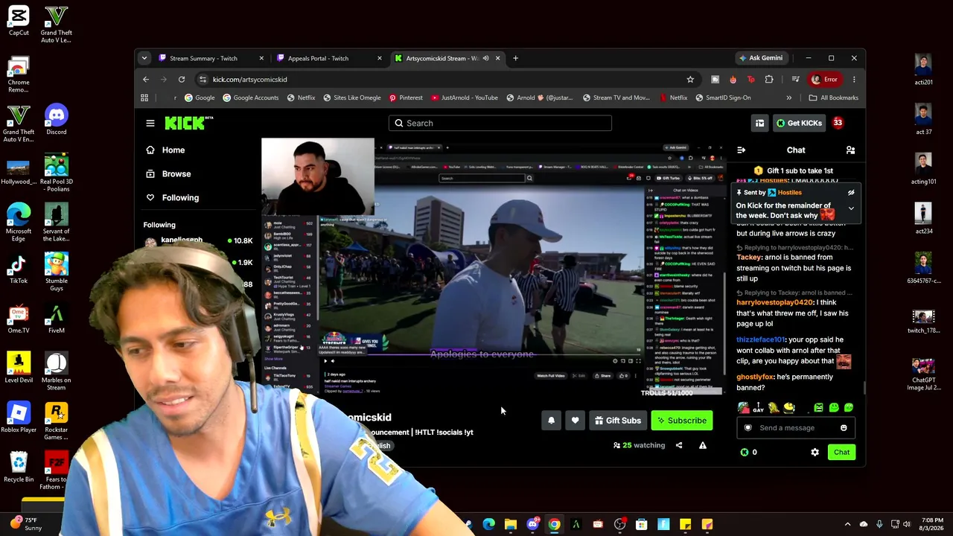Image resolution: width=953 pixels, height=536 pixels.
Task: Open the emoji picker in chat input
Action: point(844,428)
